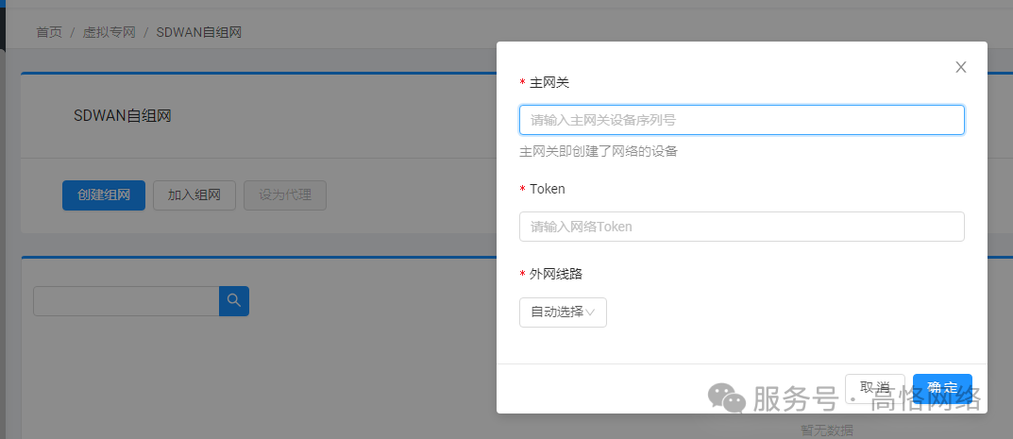Screen dimensions: 1013x439
Task: Open 虚拟专网 breadcrumb link
Action: tap(110, 32)
